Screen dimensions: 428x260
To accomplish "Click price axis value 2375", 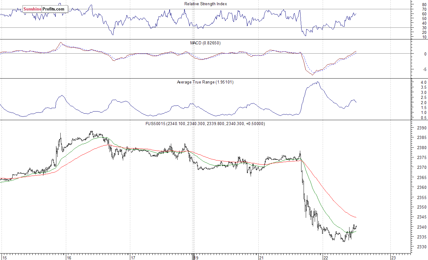I will 422,157.
